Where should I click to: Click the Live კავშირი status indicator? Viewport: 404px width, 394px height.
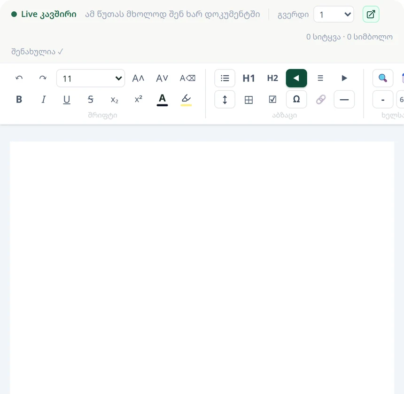(44, 14)
